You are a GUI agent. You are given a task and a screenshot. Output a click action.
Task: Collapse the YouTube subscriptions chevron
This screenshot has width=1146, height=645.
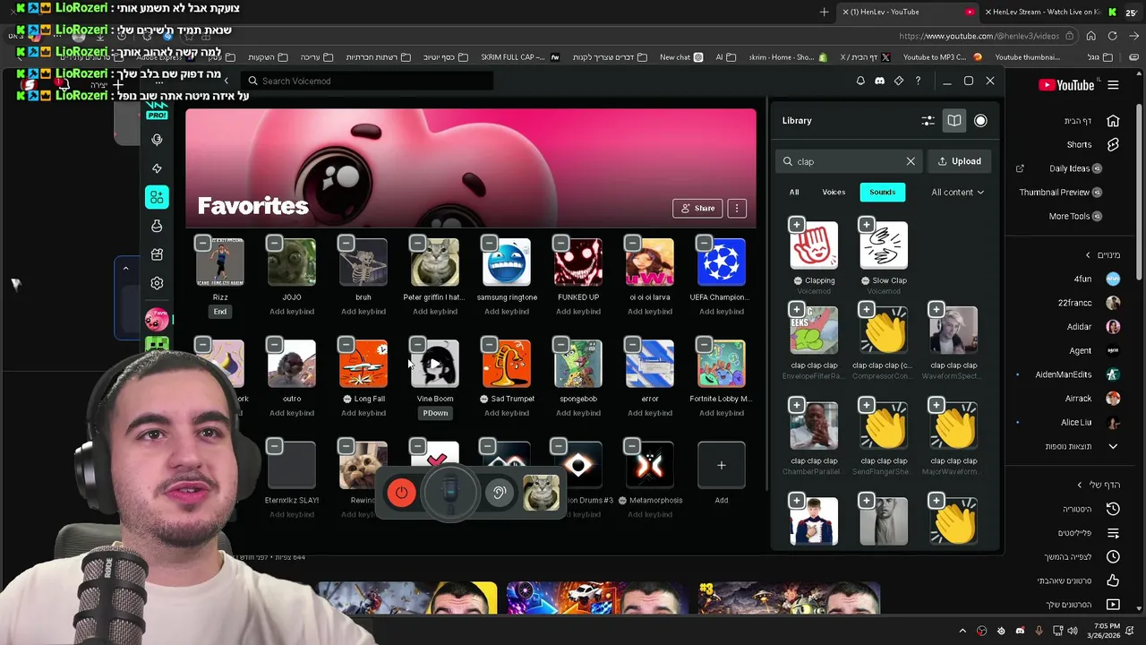pos(1089,255)
